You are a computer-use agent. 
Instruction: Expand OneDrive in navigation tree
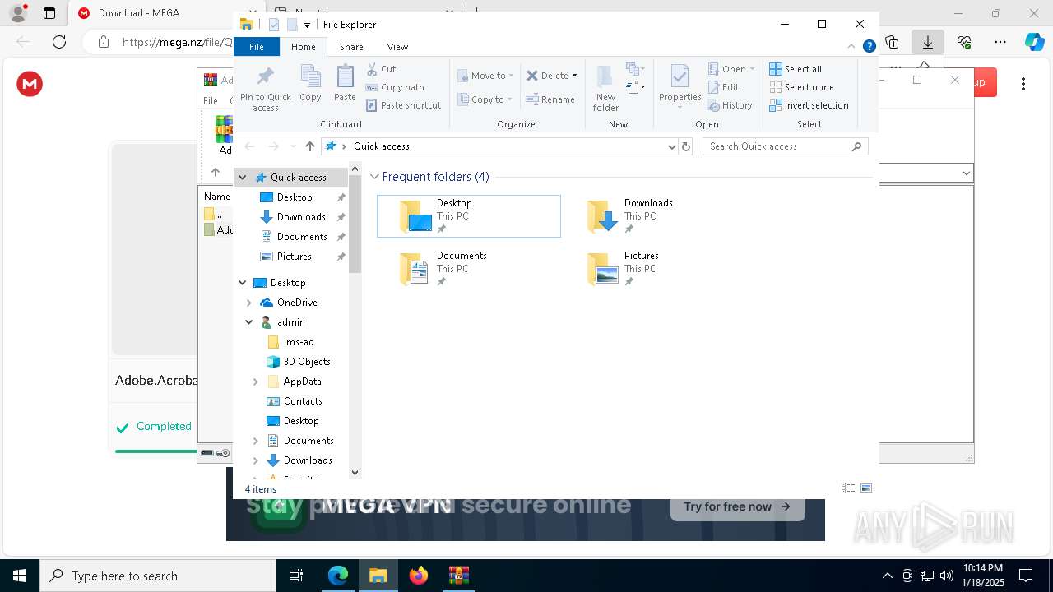249,303
